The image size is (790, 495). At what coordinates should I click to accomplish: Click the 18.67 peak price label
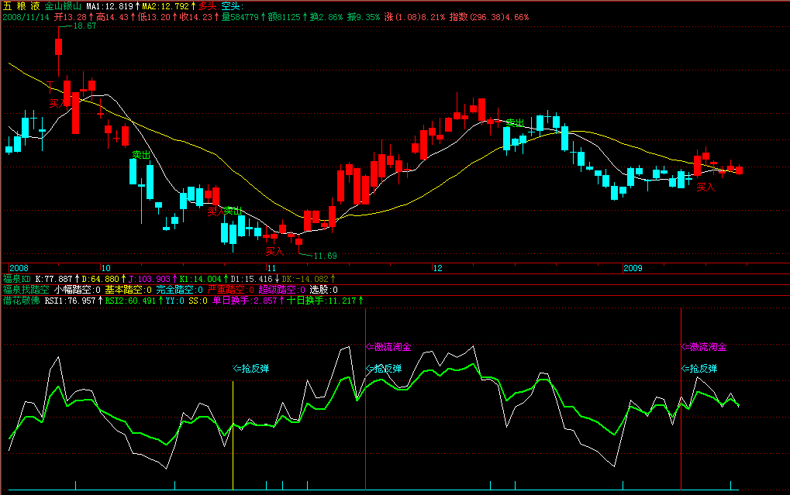[85, 26]
